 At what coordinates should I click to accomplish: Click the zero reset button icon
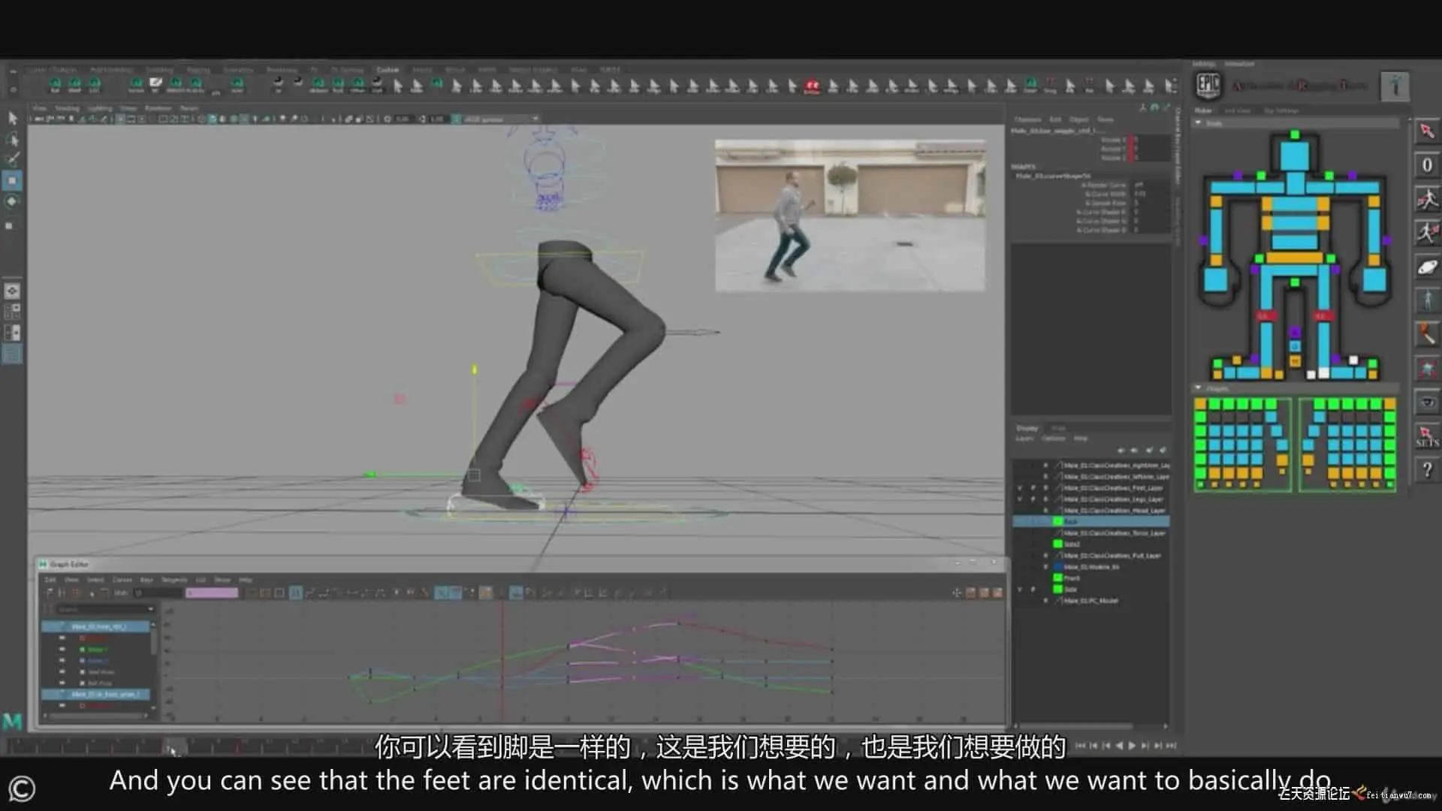pyautogui.click(x=1427, y=165)
